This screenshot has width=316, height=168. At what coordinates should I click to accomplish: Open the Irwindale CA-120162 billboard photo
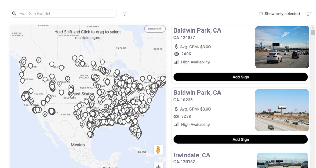coord(282,160)
